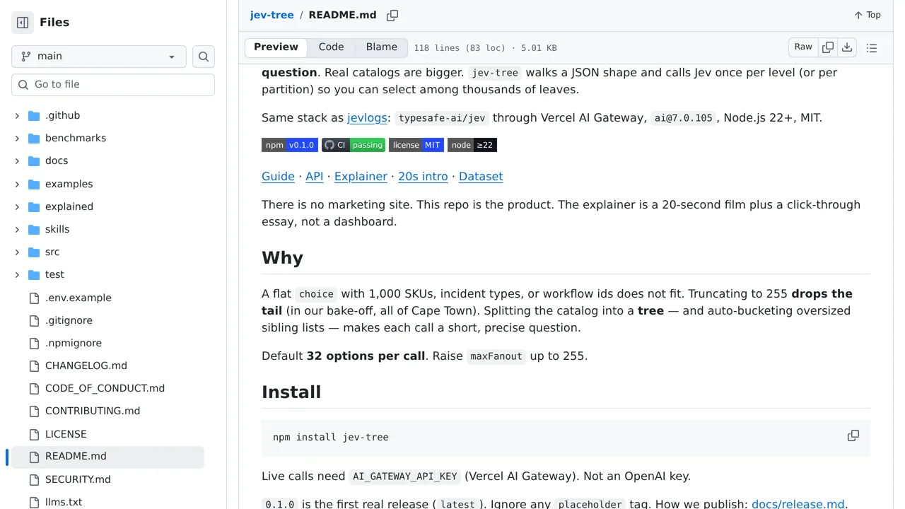Expand the skills folder chevron
The width and height of the screenshot is (905, 509).
tap(17, 230)
